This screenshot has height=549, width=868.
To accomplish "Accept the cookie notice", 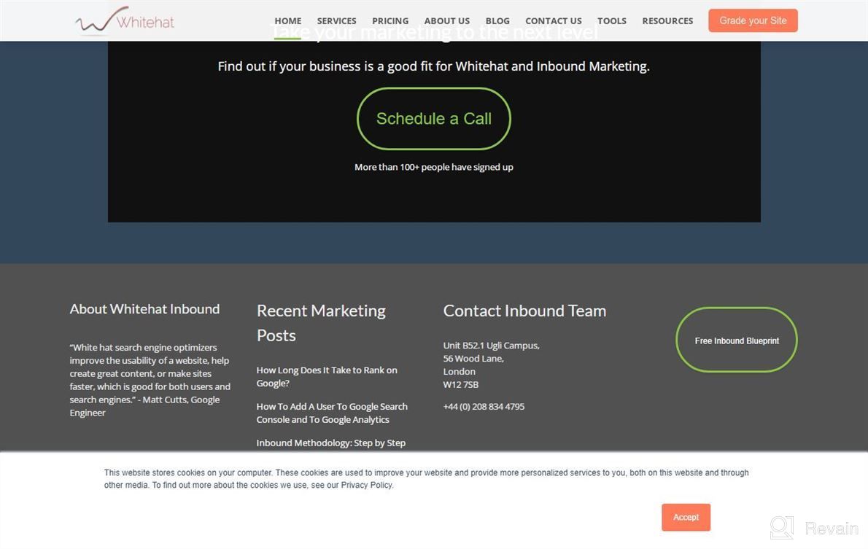I will (x=686, y=517).
